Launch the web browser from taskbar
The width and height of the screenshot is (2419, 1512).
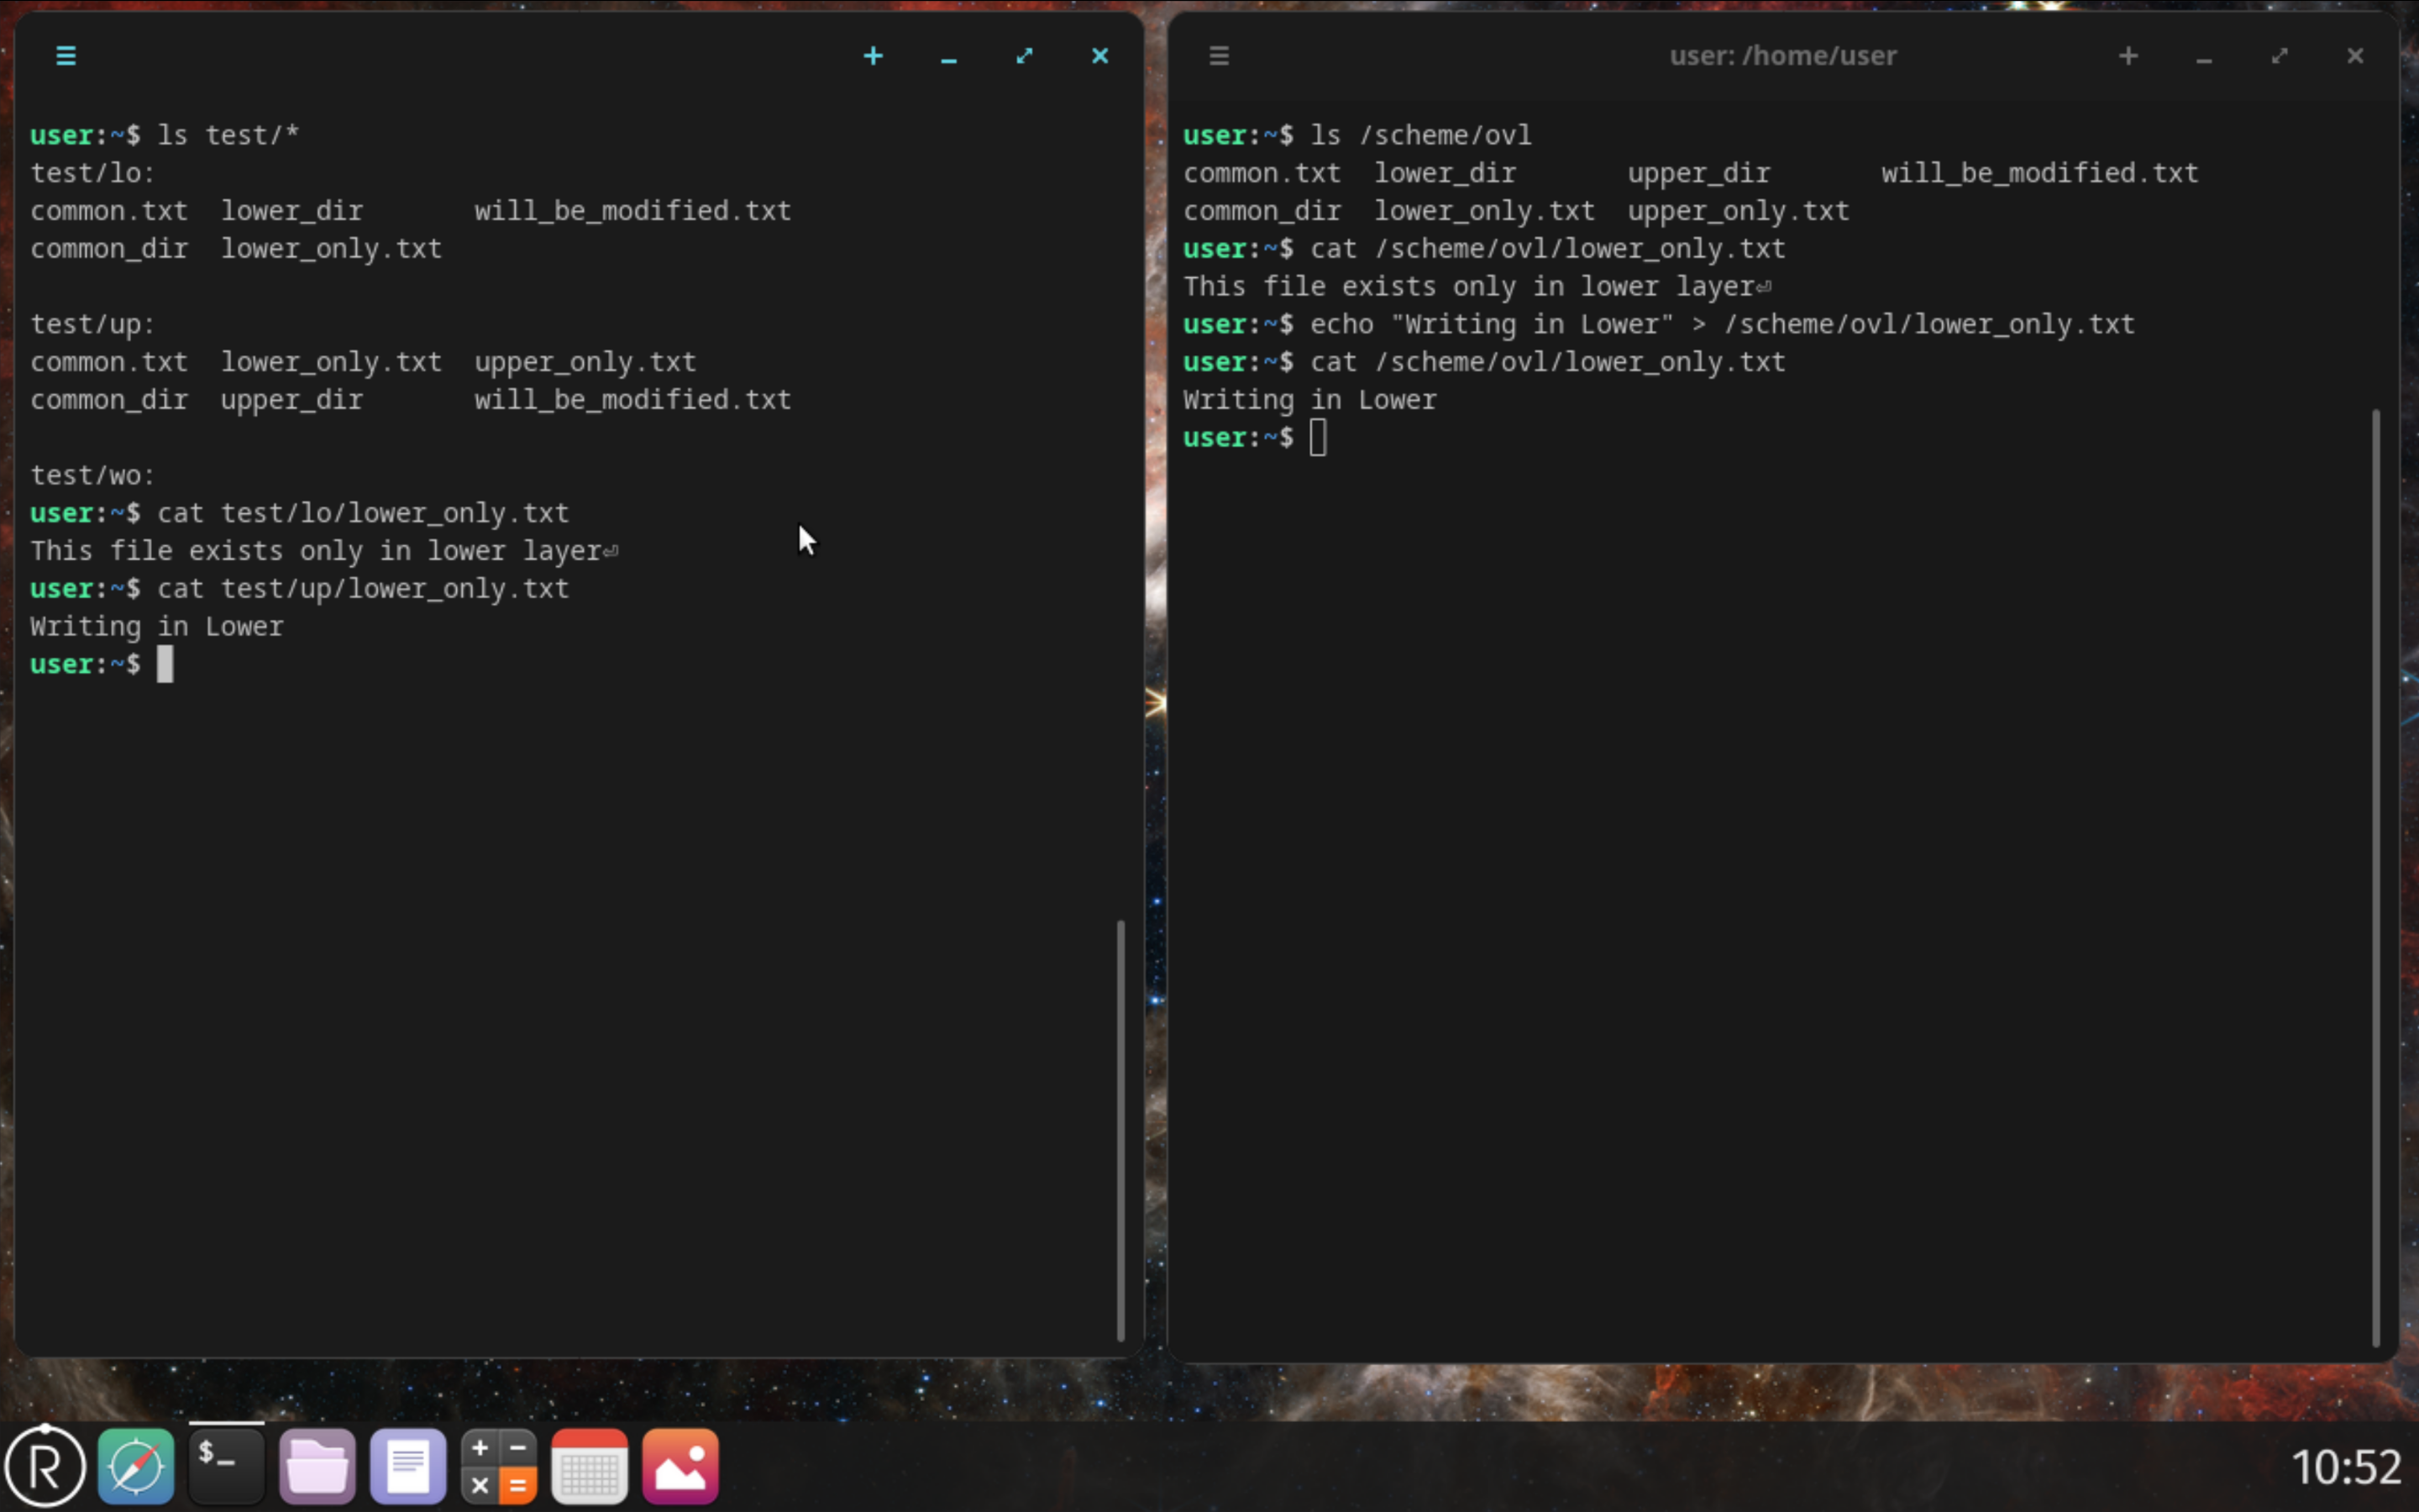[x=136, y=1466]
